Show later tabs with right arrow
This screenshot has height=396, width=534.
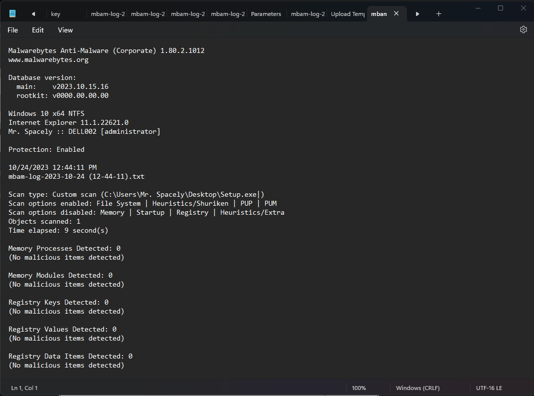click(417, 14)
